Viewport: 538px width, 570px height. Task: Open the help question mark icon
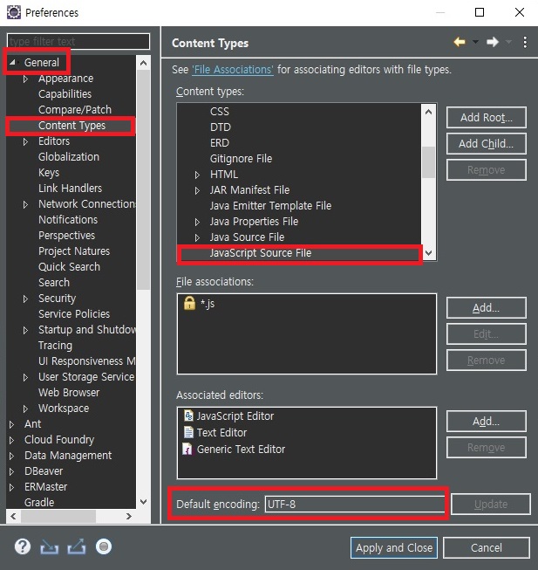[x=23, y=546]
